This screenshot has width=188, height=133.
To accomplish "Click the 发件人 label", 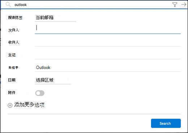I will coord(13,30).
